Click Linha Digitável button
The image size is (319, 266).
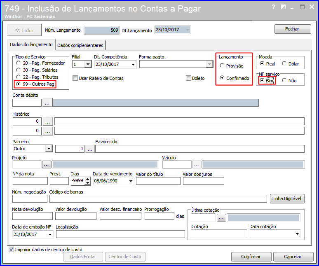click(x=287, y=198)
